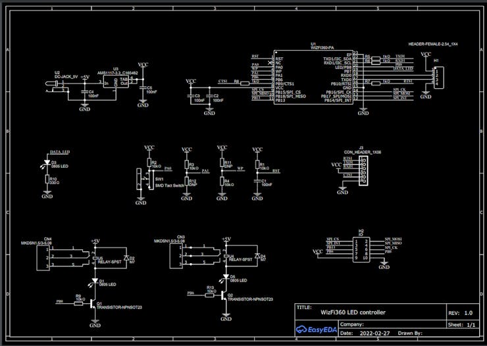Select the Q2 NPN transistor symbol
Image resolution: width=487 pixels, height=346 pixels.
coord(224,295)
